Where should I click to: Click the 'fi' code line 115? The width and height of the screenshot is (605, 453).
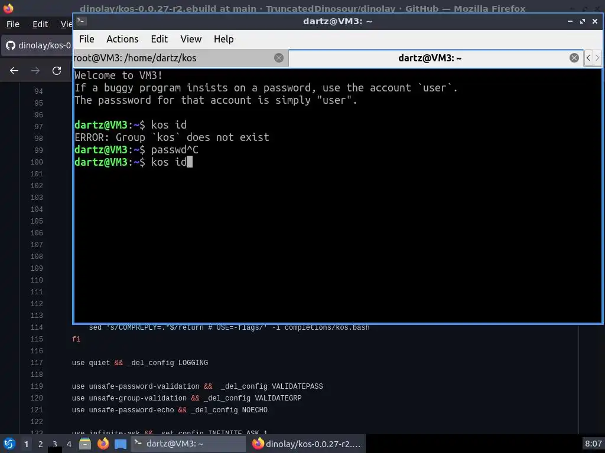[76, 339]
